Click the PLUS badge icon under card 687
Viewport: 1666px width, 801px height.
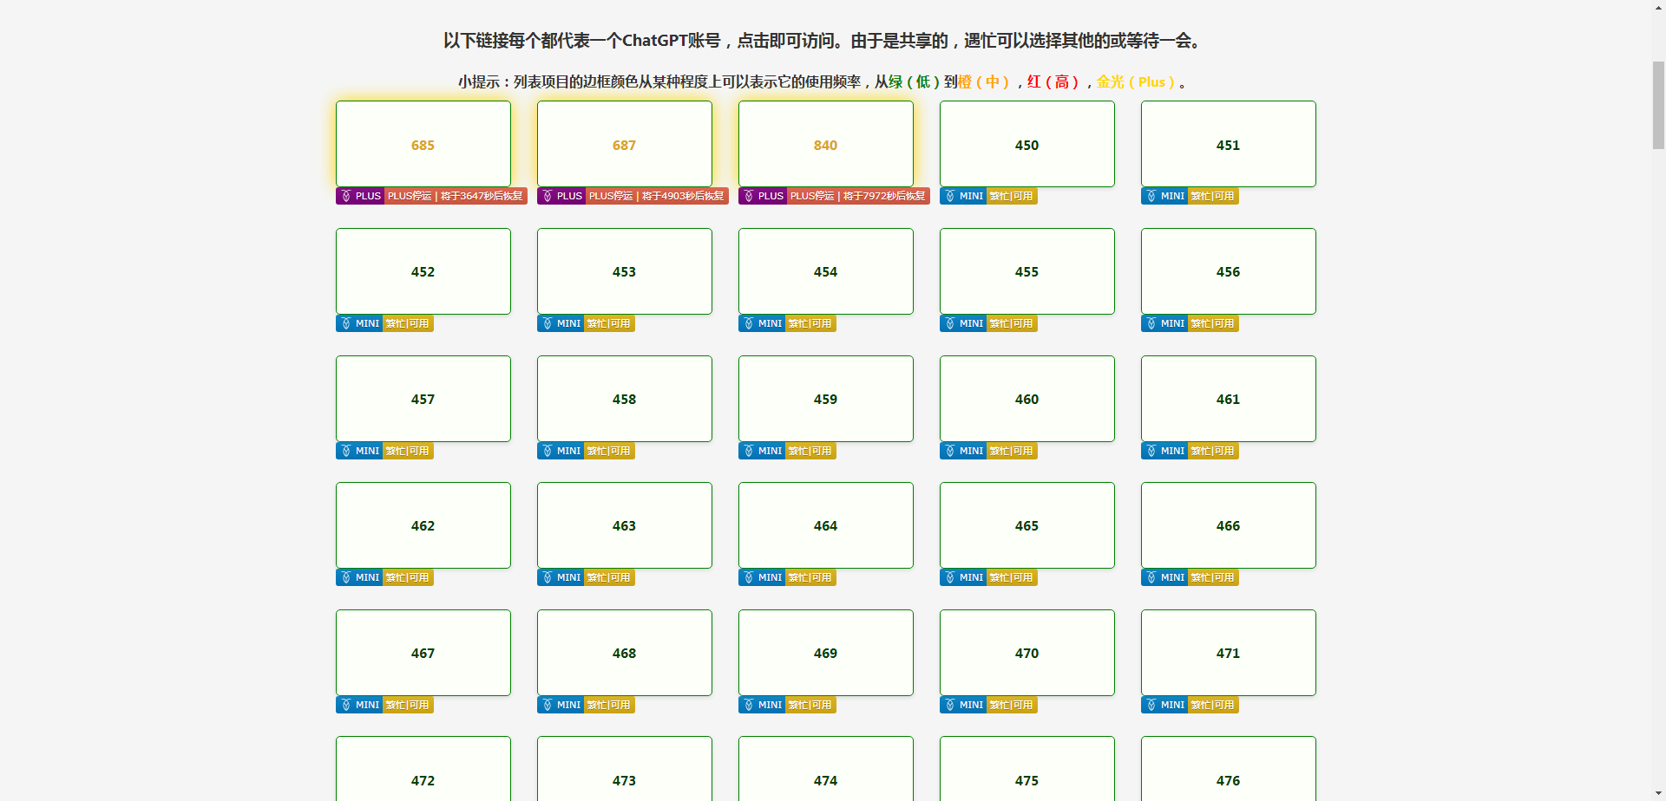[548, 196]
